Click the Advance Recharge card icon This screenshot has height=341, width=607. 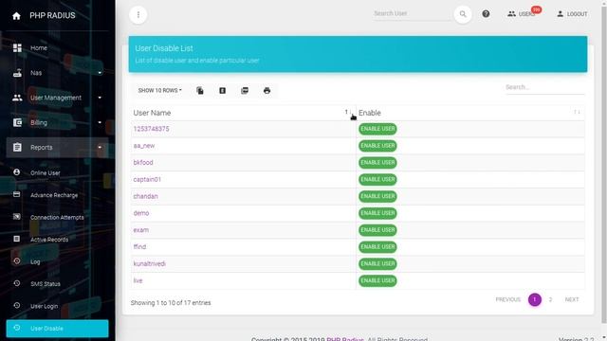17,194
